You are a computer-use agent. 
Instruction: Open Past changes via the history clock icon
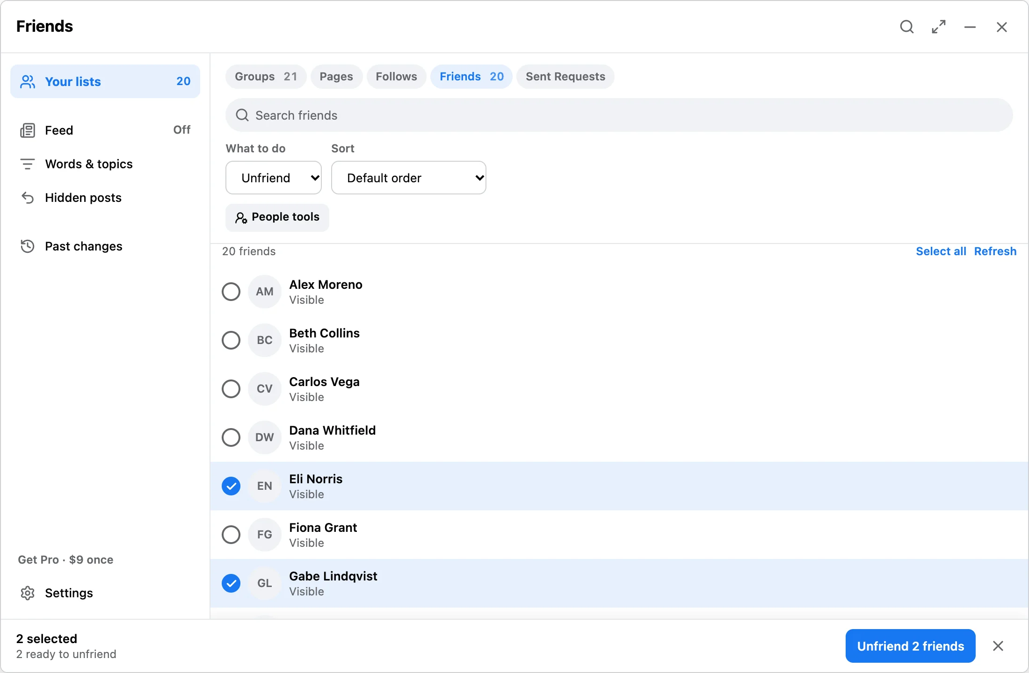pos(28,246)
